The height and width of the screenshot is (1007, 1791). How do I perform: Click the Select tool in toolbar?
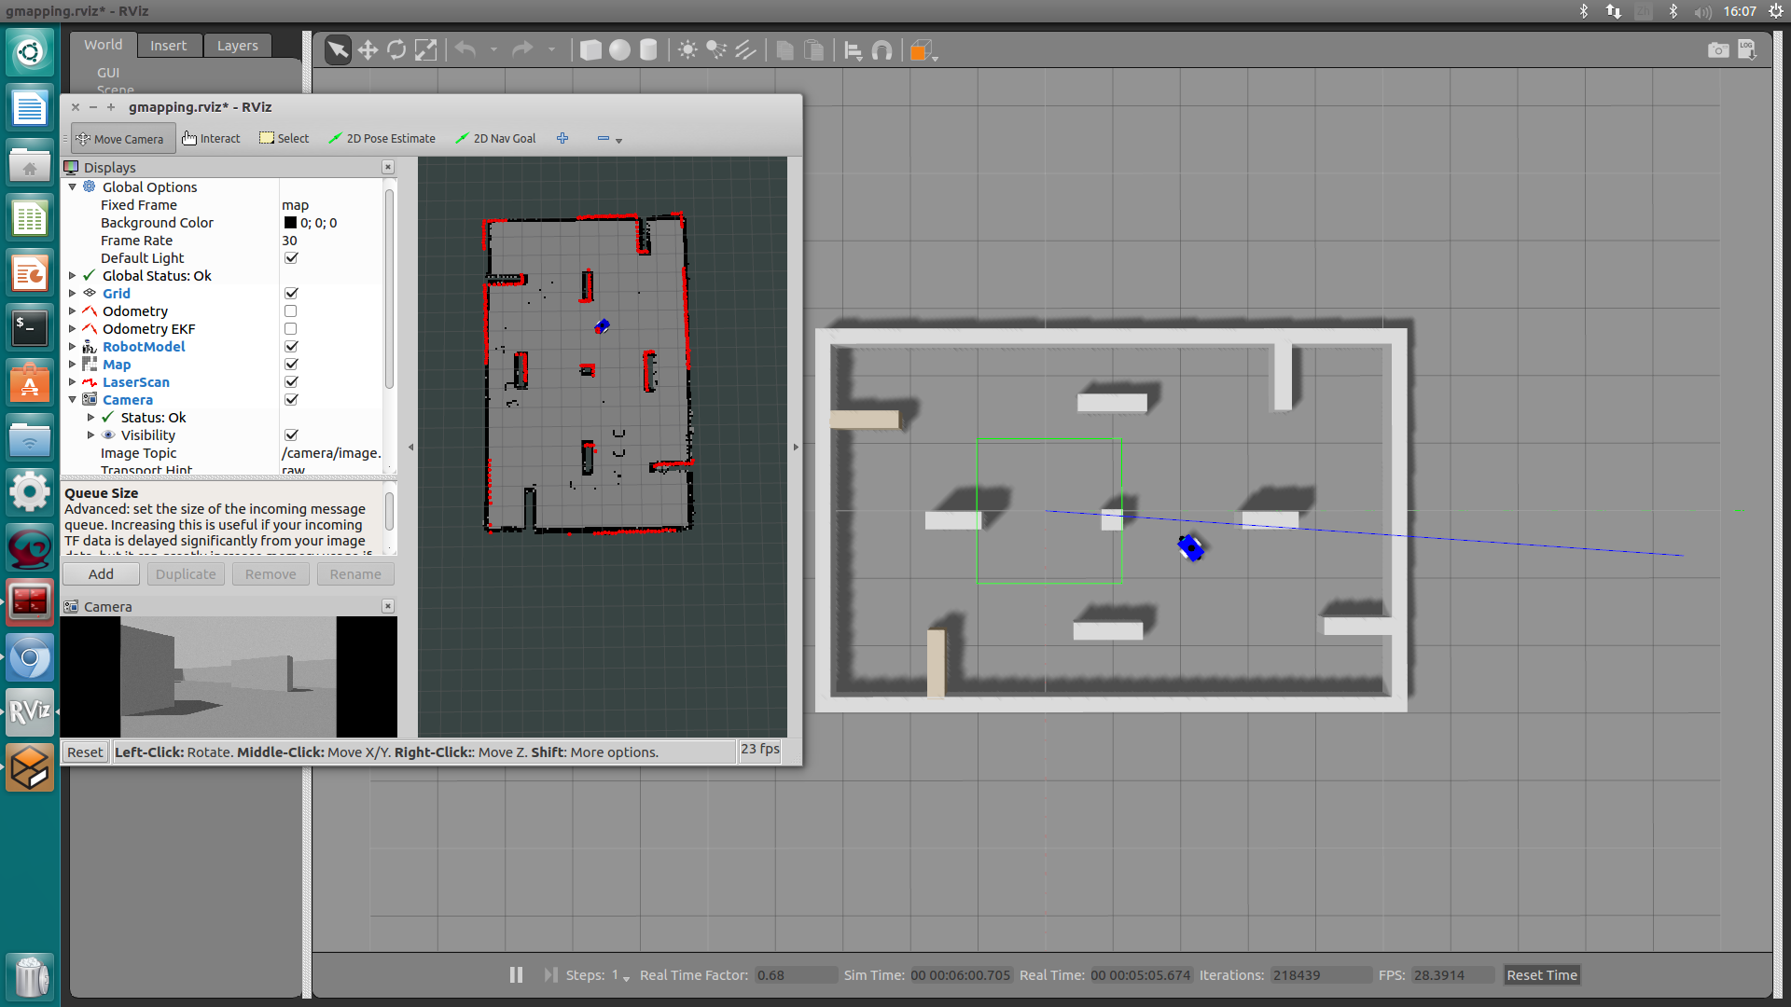(285, 138)
